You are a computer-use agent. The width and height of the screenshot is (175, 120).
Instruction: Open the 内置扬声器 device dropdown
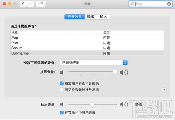[x=94, y=63]
